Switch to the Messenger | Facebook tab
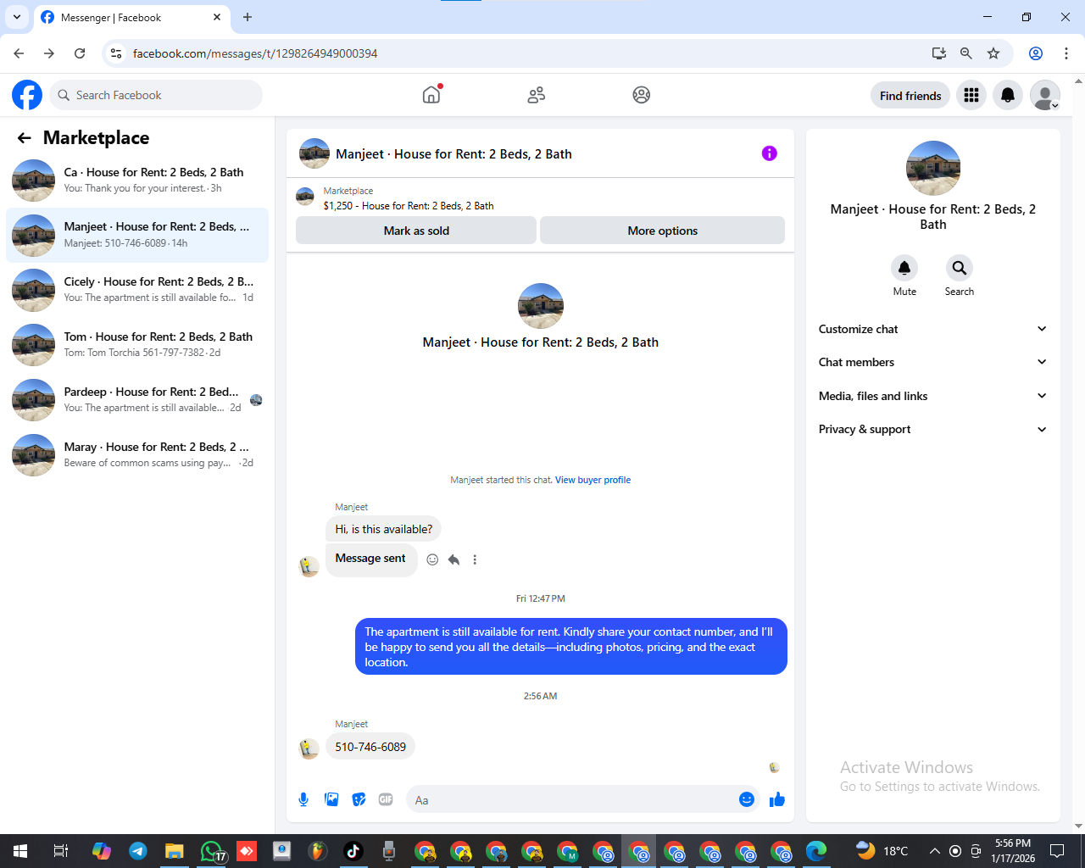The height and width of the screenshot is (868, 1085). [131, 17]
